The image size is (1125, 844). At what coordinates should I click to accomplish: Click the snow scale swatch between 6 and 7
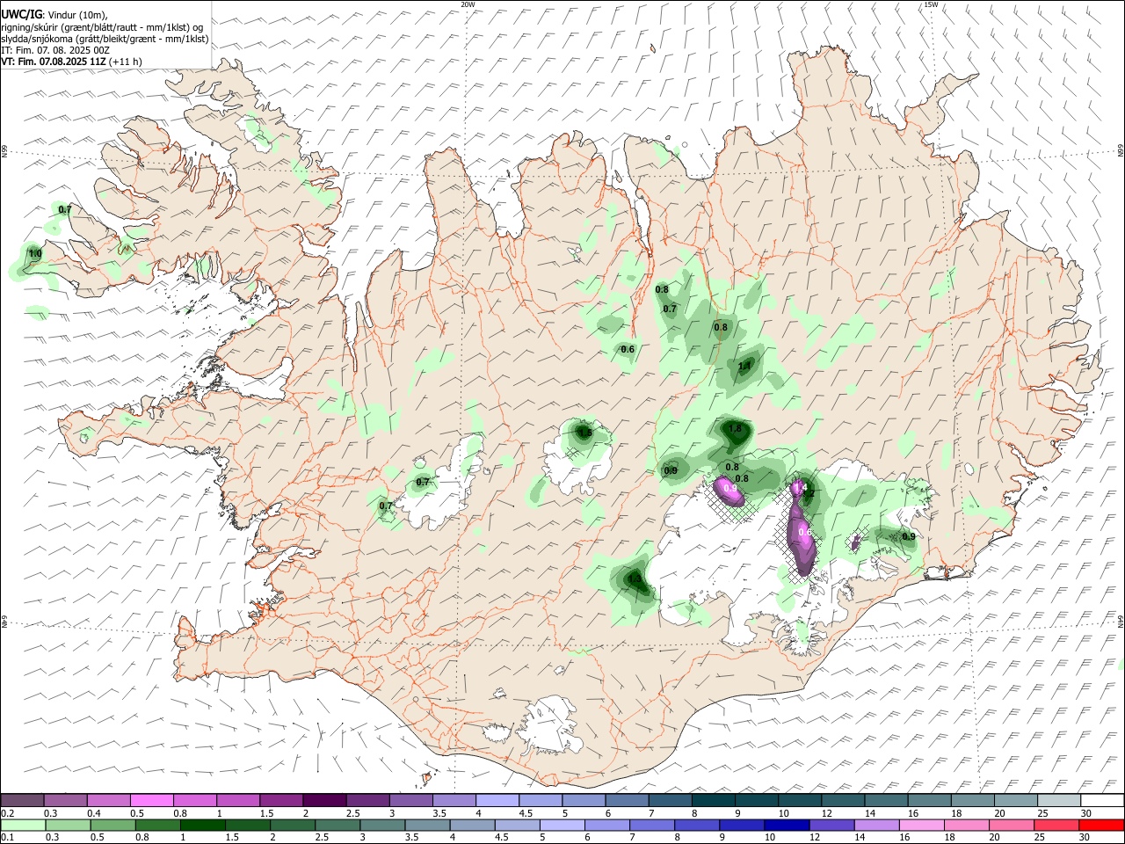628,800
